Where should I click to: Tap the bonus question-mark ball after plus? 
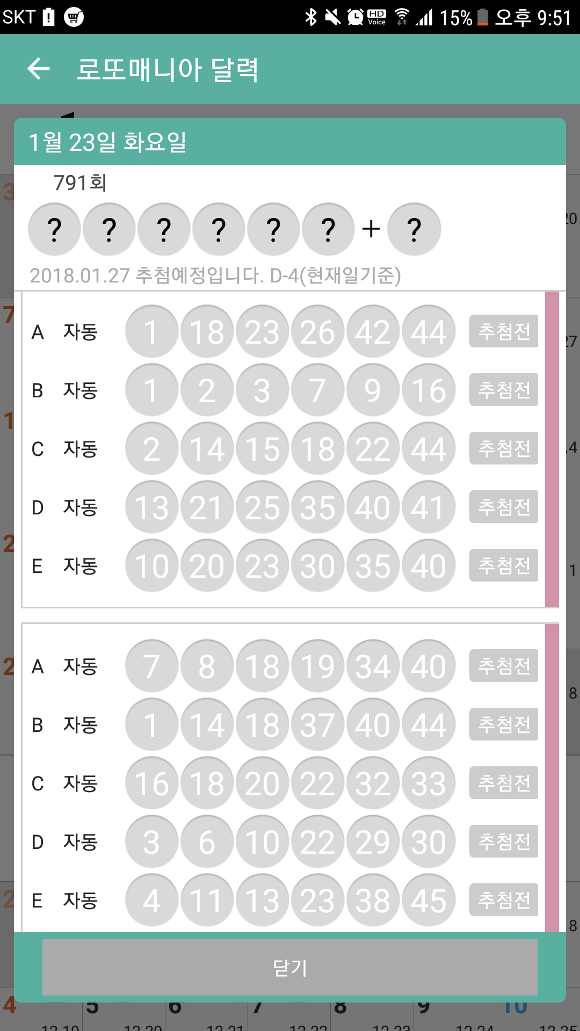(x=414, y=229)
